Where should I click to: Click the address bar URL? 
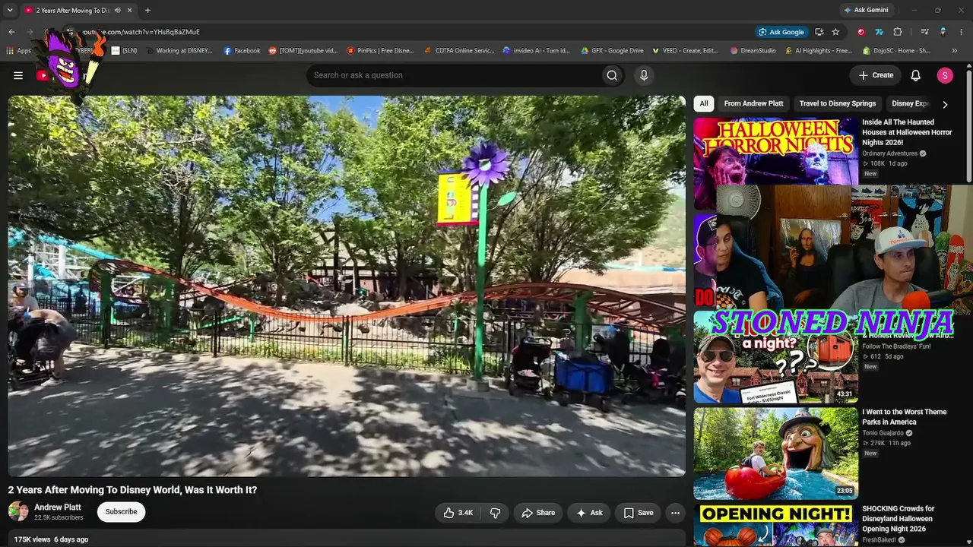tap(141, 32)
